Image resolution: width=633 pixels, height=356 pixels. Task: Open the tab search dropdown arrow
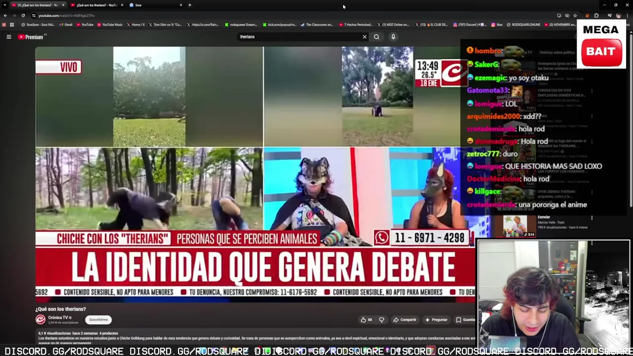coord(5,5)
